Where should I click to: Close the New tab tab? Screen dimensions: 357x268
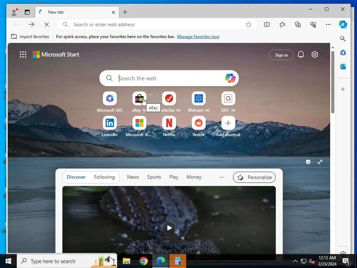[x=113, y=12]
